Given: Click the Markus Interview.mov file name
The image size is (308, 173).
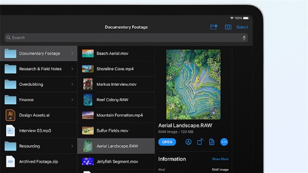Looking at the screenshot, I should pyautogui.click(x=117, y=84).
